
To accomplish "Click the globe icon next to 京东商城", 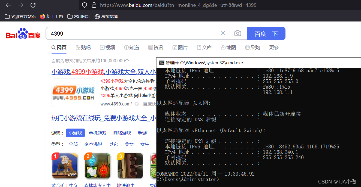I will [97, 16].
